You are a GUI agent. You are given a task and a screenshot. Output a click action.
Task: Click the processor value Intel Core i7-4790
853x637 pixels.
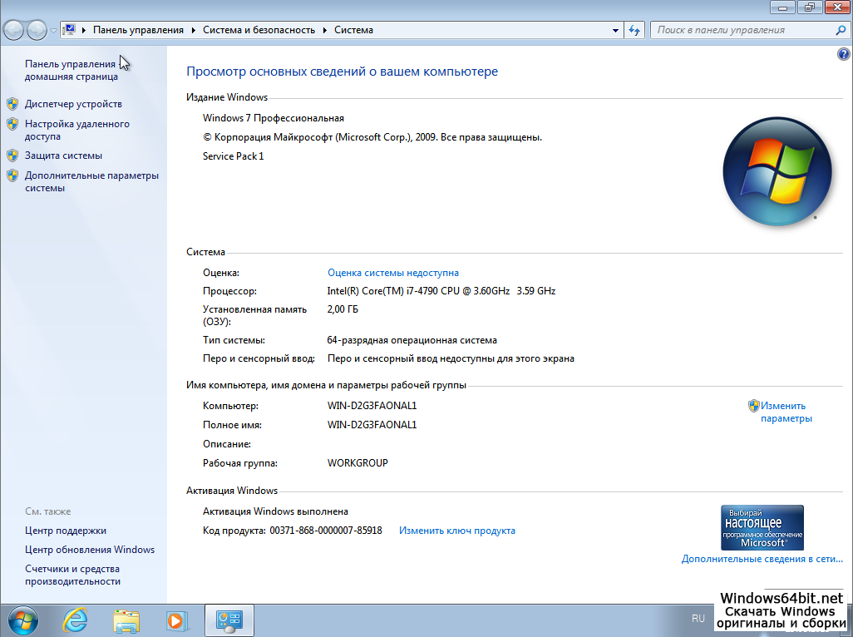(441, 291)
